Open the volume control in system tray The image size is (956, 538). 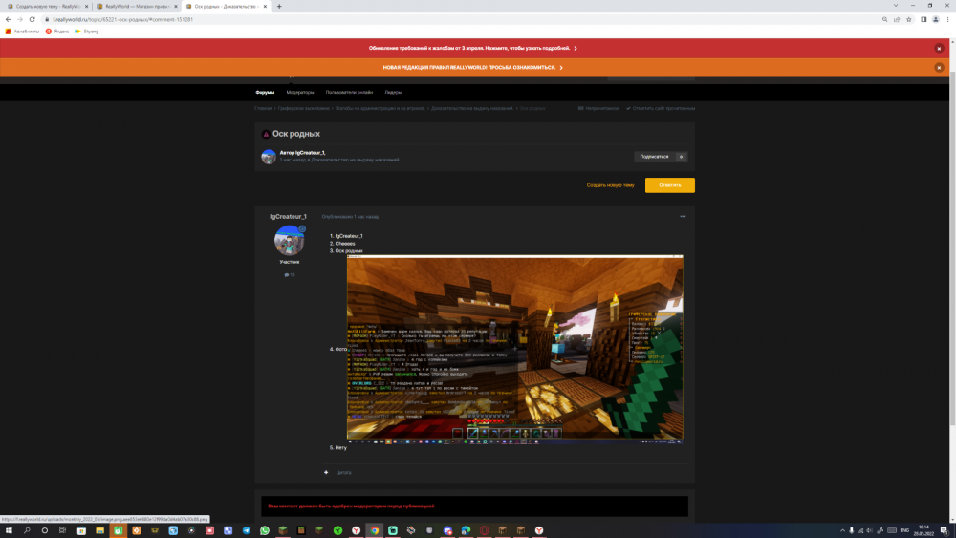point(869,530)
